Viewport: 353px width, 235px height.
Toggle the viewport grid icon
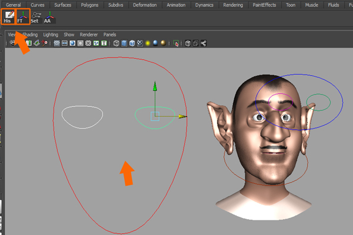point(56,43)
